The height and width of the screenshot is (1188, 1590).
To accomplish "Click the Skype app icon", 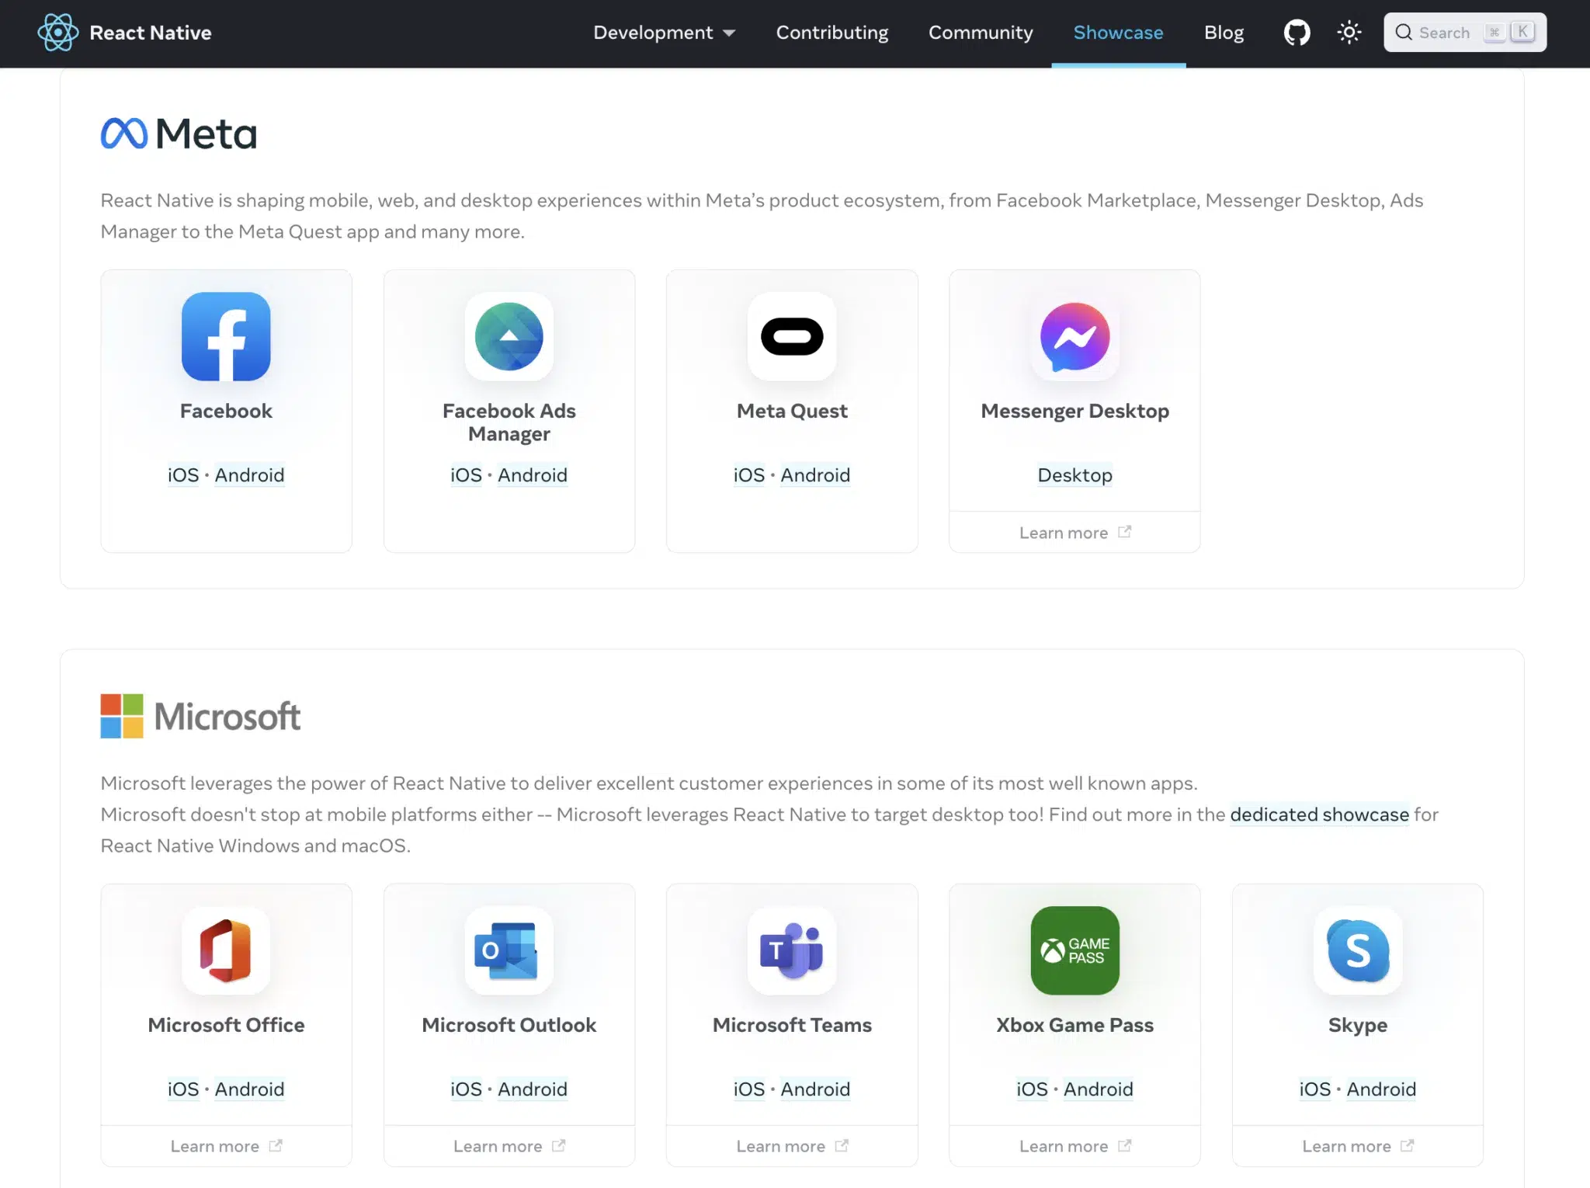I will [1357, 951].
